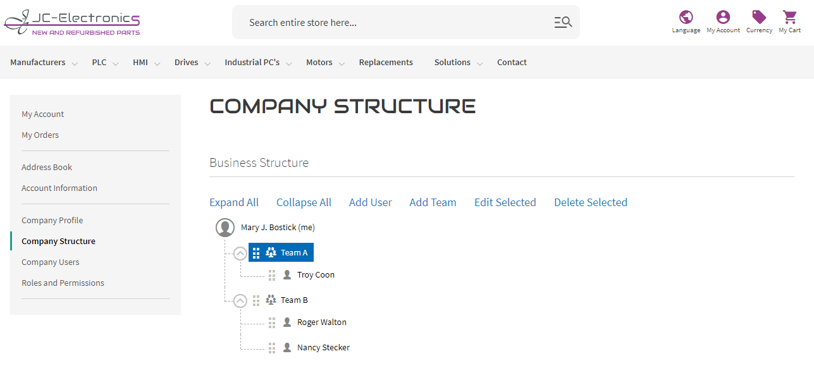Click the JC-Electronics logo
This screenshot has width=814, height=368.
point(72,22)
